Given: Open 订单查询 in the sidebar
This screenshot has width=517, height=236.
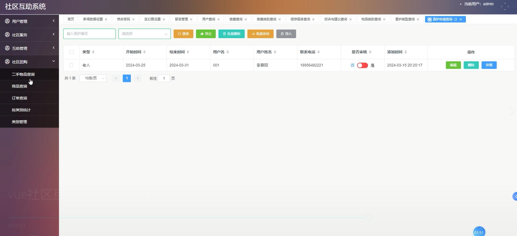Looking at the screenshot, I should pyautogui.click(x=29, y=98).
